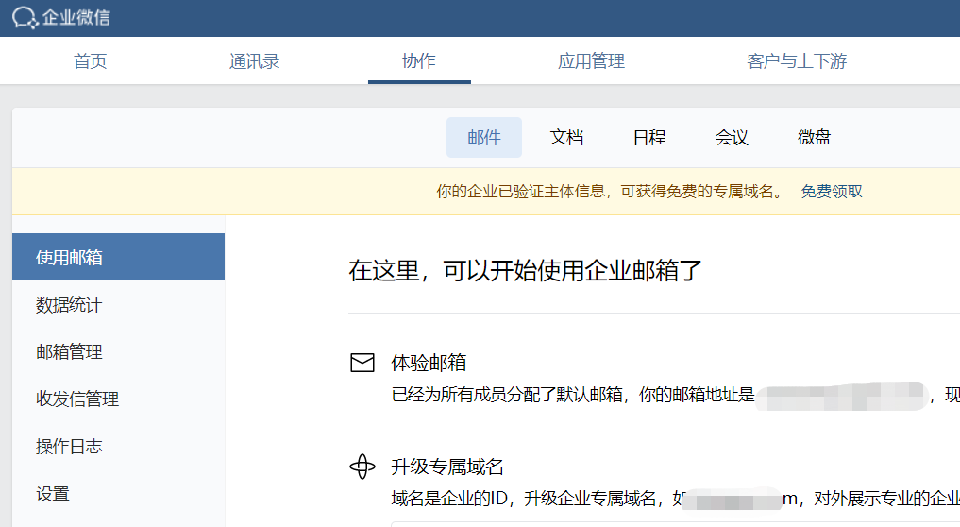Go to the 首页 tab
The image size is (960, 527).
click(x=91, y=61)
